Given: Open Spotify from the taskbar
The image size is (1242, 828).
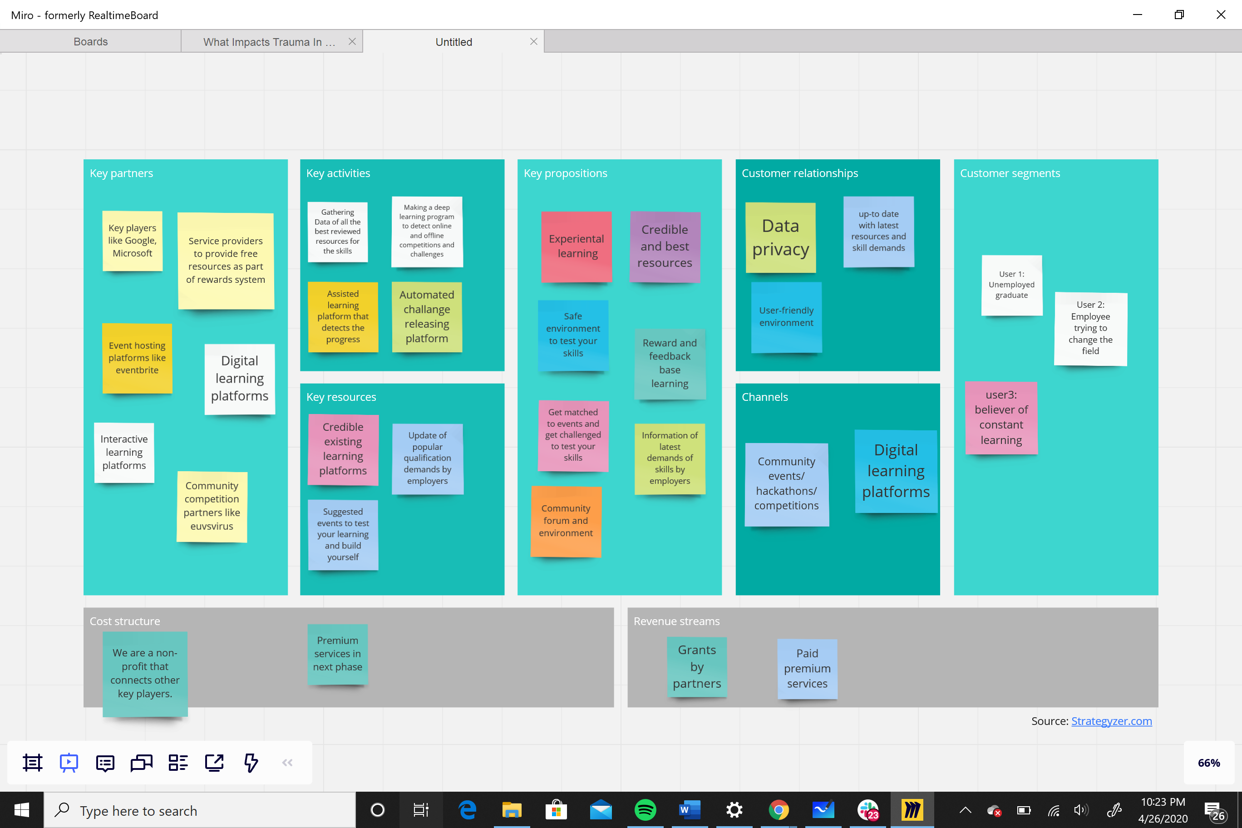Looking at the screenshot, I should coord(645,810).
